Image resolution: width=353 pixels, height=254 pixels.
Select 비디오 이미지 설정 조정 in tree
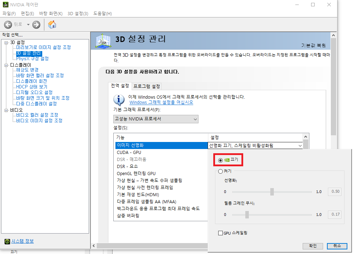click(39, 120)
